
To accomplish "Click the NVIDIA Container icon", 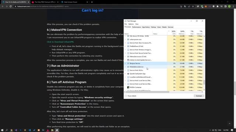I will (128, 87).
